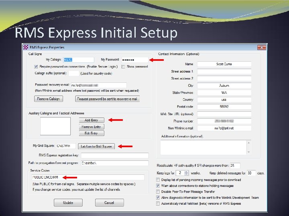Toggle Require password on connections checkbox

(x=36, y=66)
